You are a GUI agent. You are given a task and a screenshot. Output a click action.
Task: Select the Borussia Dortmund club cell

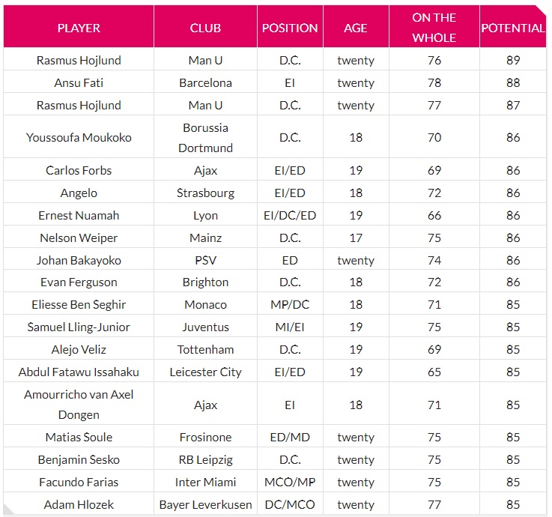205,138
